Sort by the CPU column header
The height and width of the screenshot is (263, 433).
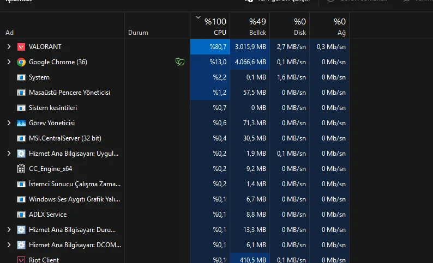pyautogui.click(x=220, y=33)
